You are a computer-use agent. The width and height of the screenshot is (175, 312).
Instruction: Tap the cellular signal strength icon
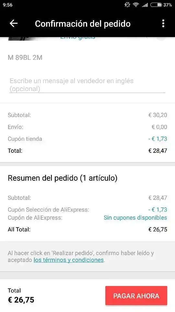click(145, 5)
